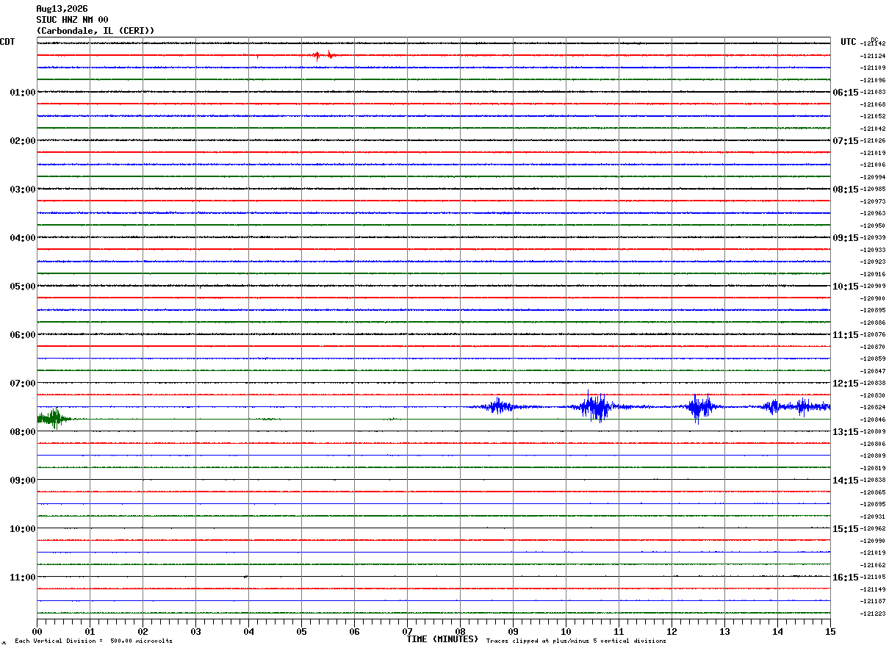The image size is (889, 651).
Task: Click the 00 minute tick label
Action: 37,632
